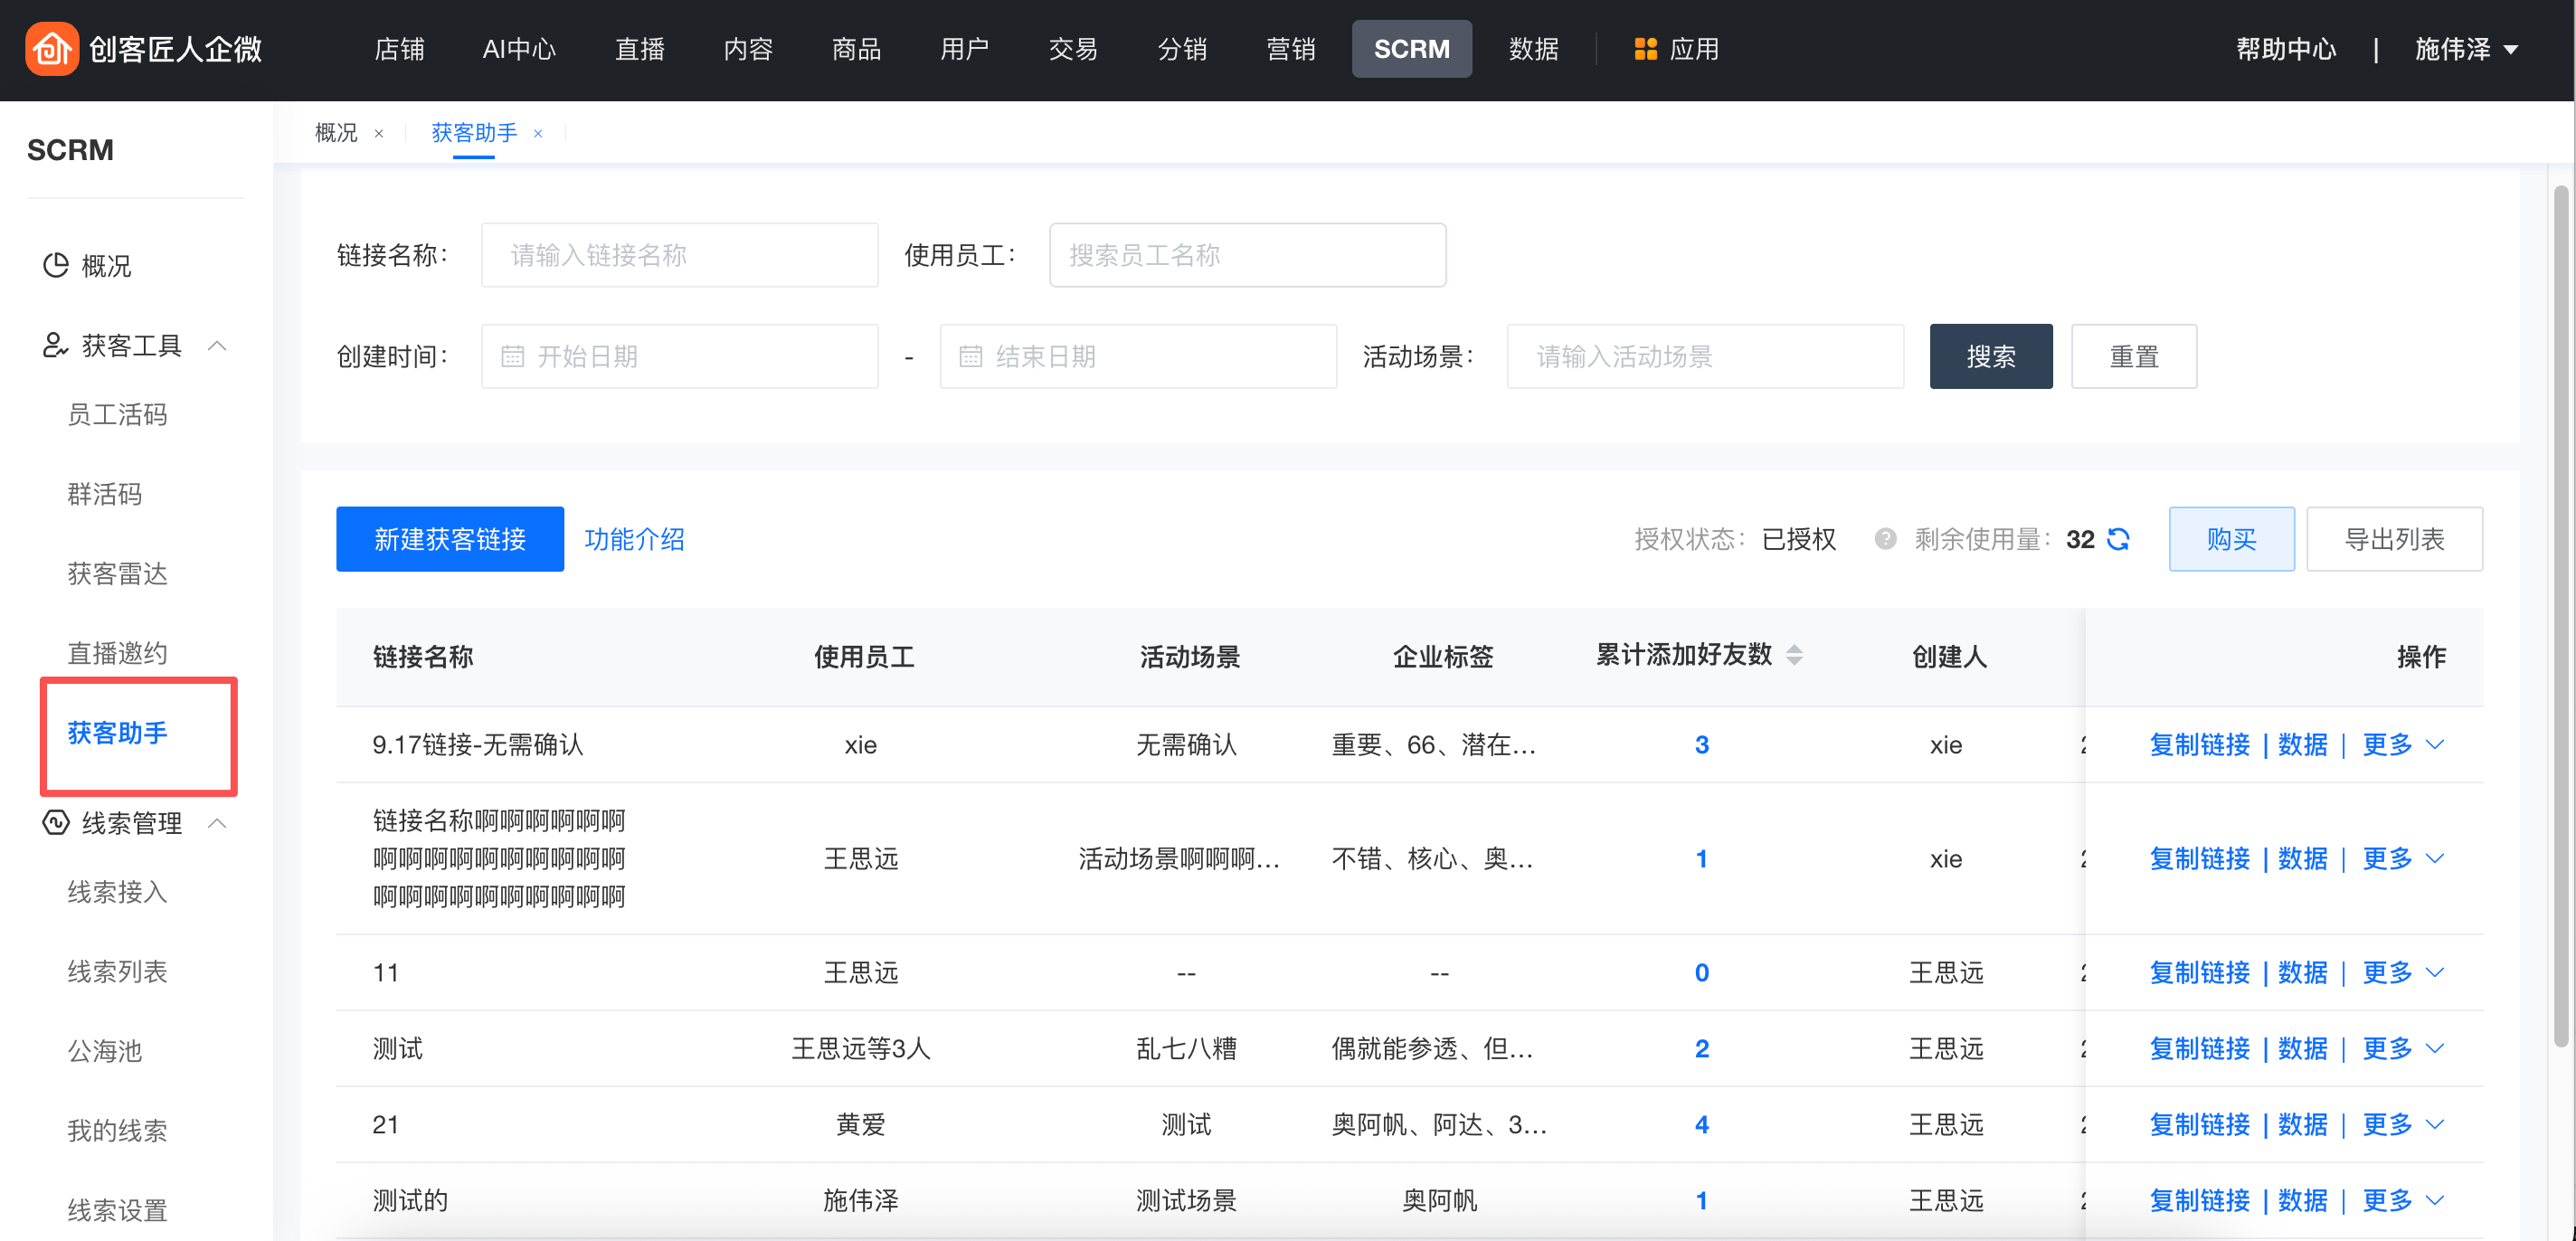Click friend count 3 for 9.17链接 row

pyautogui.click(x=1701, y=744)
